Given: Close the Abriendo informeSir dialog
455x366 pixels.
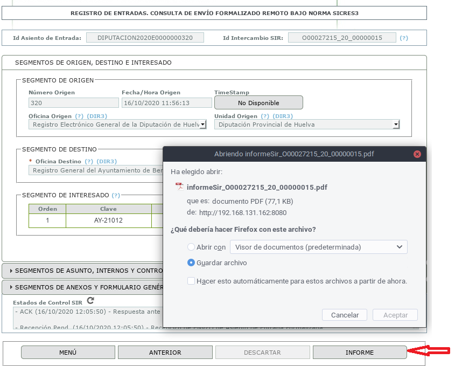Looking at the screenshot, I should point(417,154).
